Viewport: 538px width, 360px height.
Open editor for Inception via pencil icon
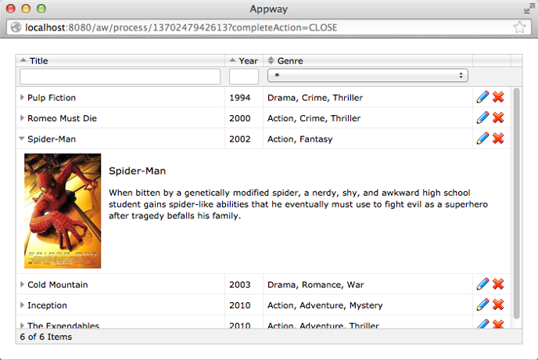[482, 304]
